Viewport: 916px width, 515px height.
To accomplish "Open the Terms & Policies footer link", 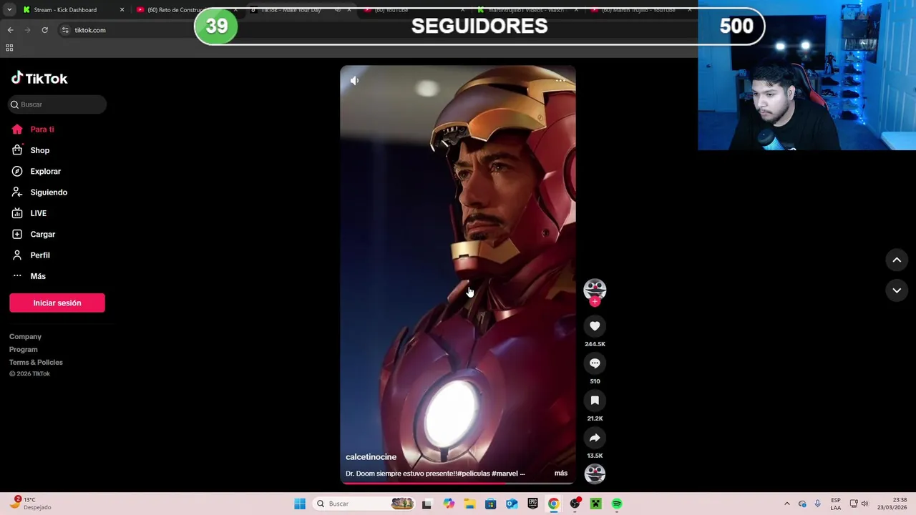I will tap(36, 363).
